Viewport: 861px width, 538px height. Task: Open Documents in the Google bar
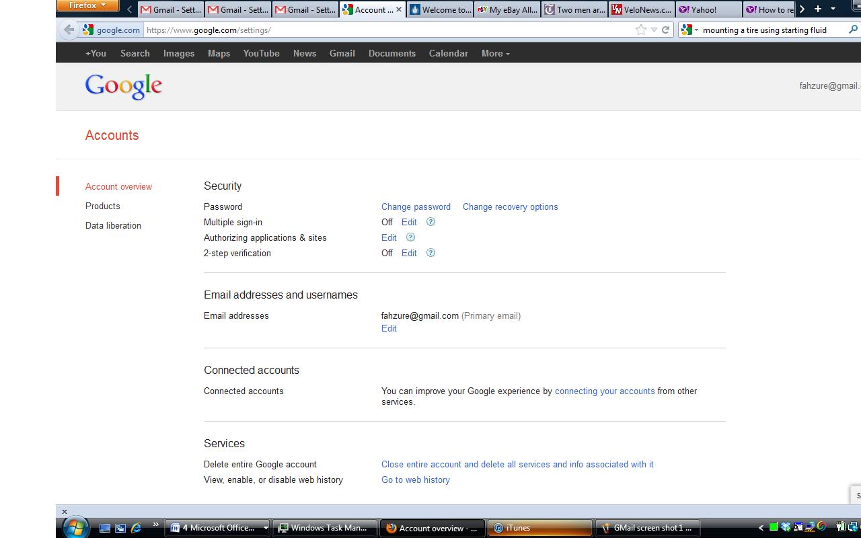(x=392, y=53)
